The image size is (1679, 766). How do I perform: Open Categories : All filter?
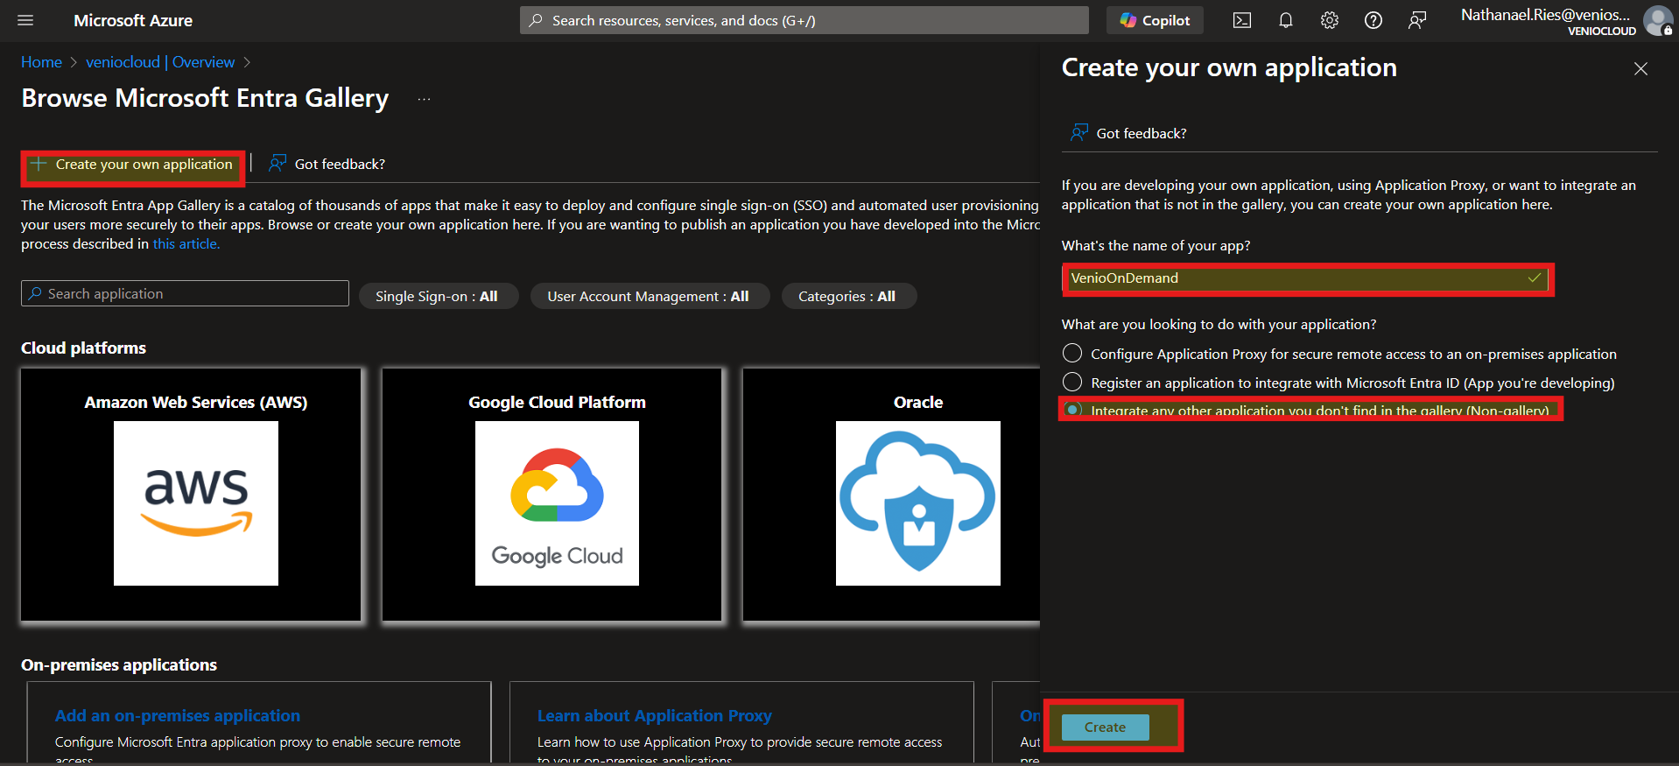pyautogui.click(x=847, y=296)
